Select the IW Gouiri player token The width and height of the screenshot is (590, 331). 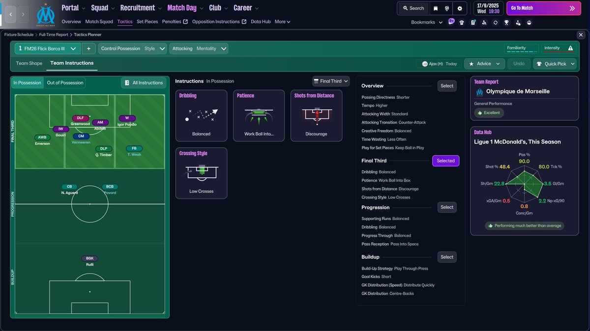pos(60,132)
